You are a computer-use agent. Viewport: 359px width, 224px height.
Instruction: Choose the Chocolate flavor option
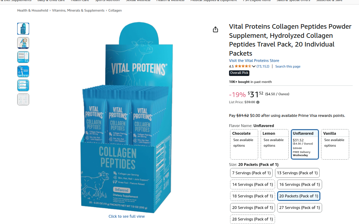click(x=244, y=145)
